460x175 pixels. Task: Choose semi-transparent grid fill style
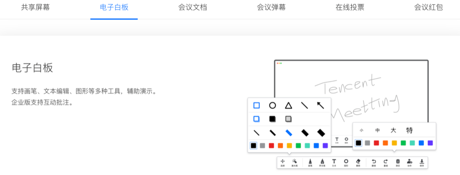tap(289, 119)
